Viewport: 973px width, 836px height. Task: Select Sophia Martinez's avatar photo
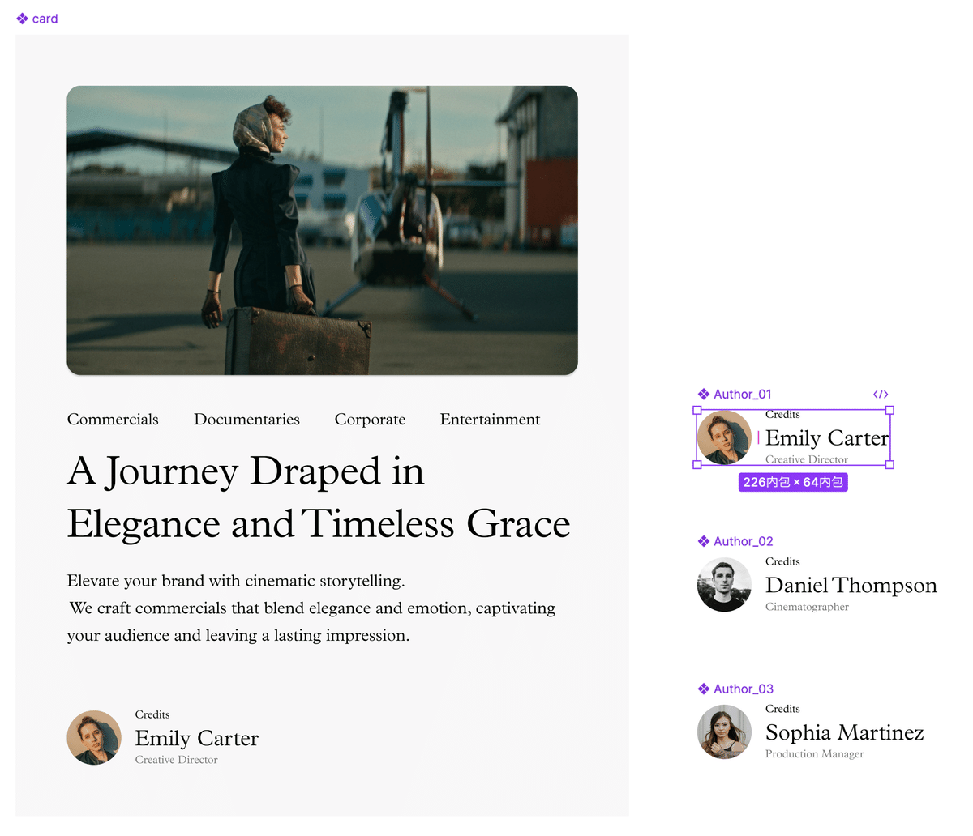click(724, 732)
